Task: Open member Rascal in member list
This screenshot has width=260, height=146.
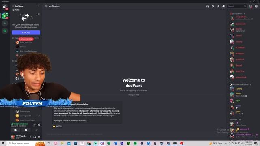Action: [243, 65]
